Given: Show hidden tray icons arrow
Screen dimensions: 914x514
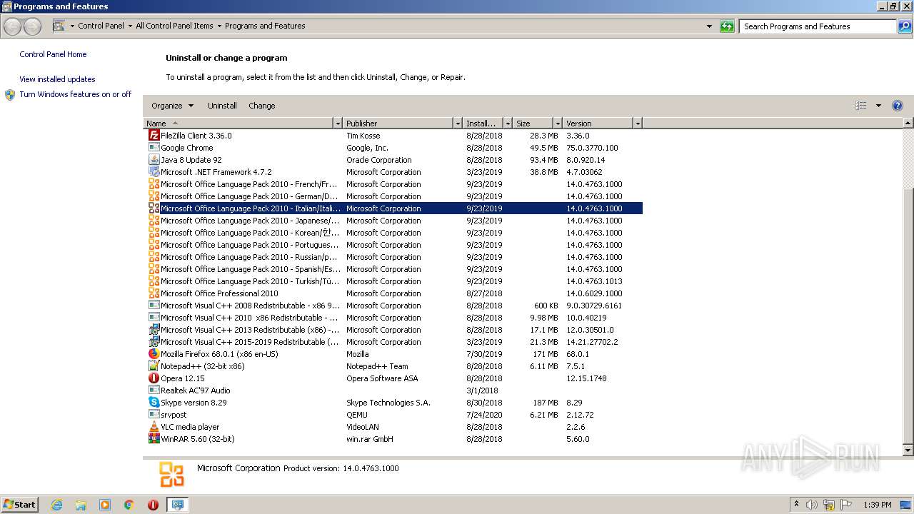Looking at the screenshot, I should (x=796, y=505).
